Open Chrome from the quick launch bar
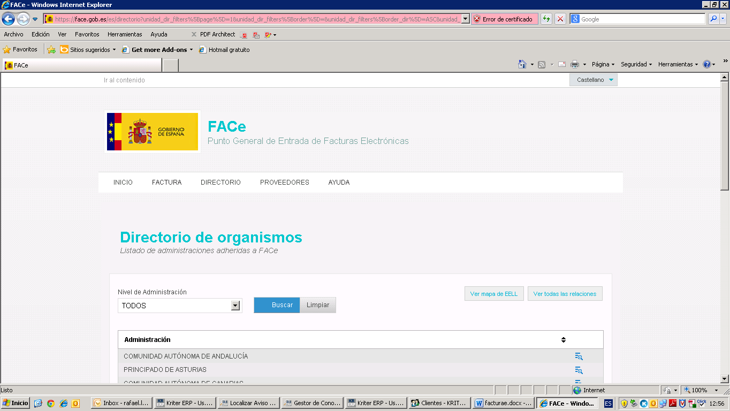Image resolution: width=730 pixels, height=411 pixels. pyautogui.click(x=51, y=404)
